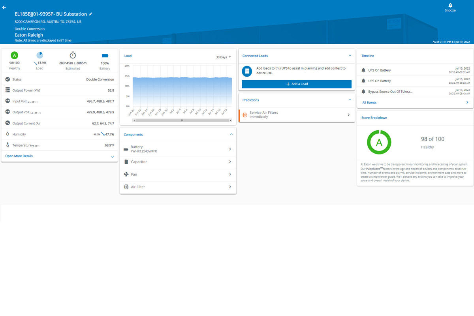Viewport: 474px width, 316px height.
Task: Open the 30 Days range dropdown
Action: tap(223, 57)
